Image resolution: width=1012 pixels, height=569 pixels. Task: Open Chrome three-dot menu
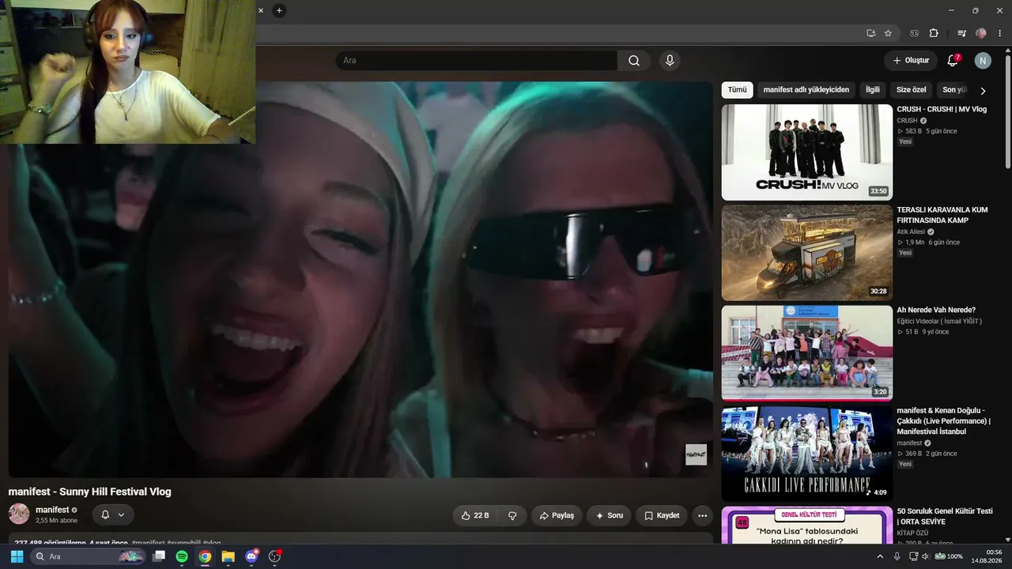coord(999,33)
